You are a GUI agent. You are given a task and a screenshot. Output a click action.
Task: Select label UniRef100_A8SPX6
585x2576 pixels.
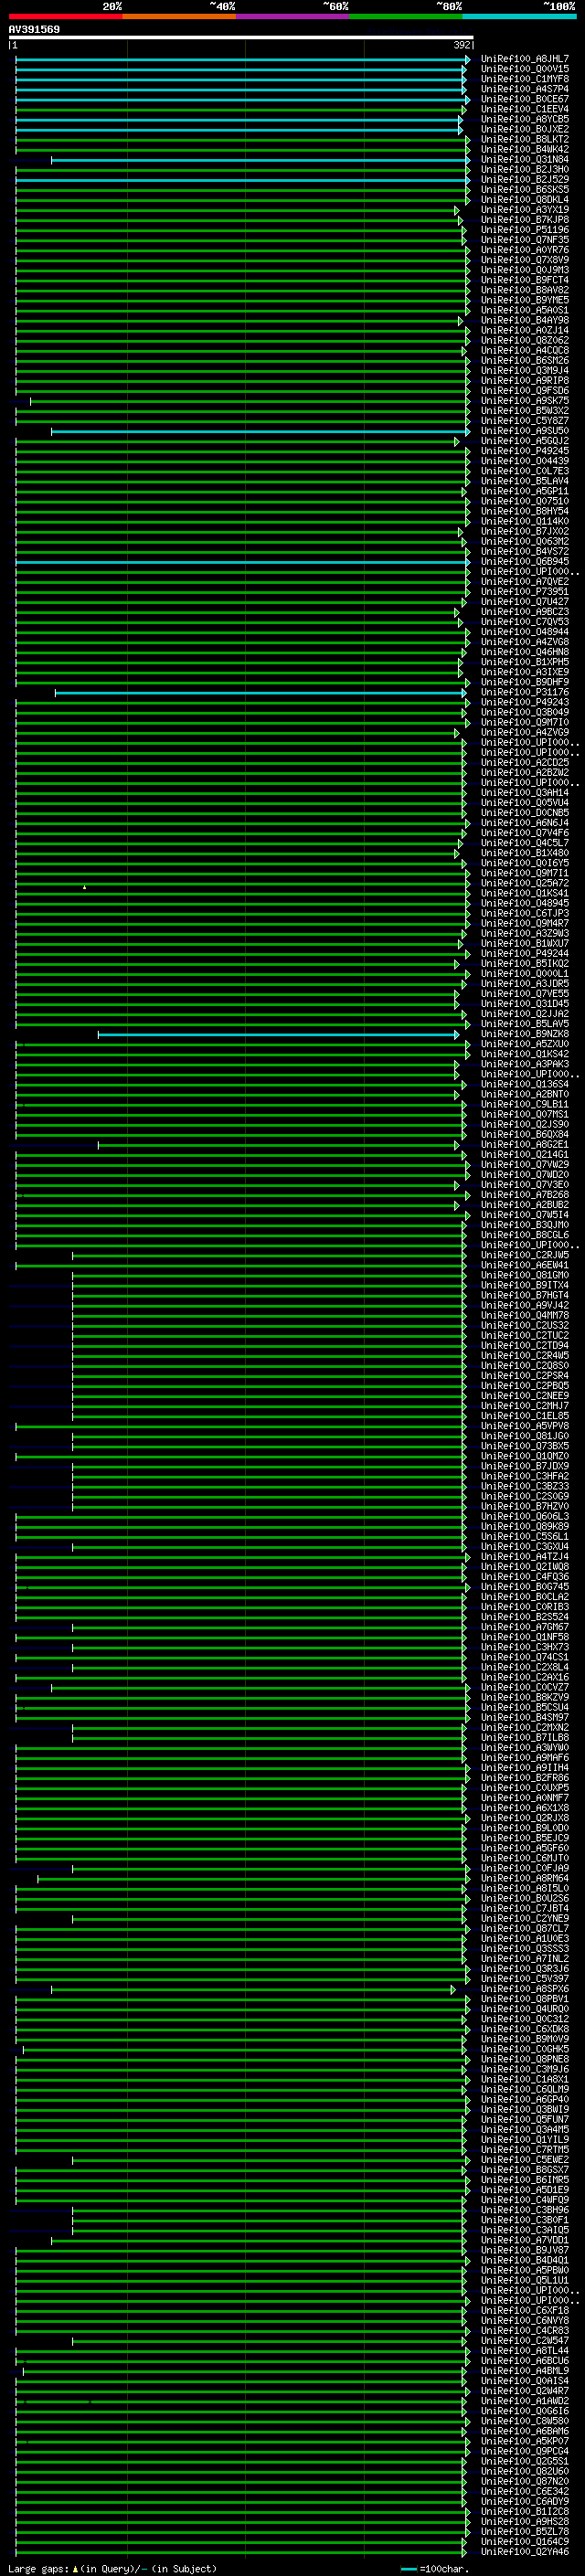pos(524,1990)
